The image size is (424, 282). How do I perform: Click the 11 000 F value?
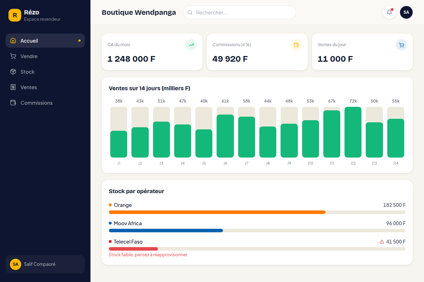[x=335, y=59]
